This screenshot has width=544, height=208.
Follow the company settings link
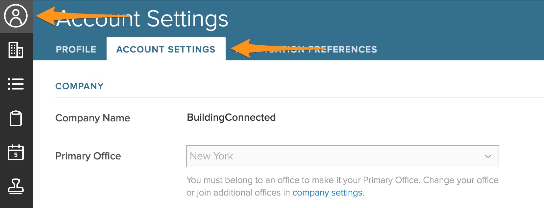pyautogui.click(x=327, y=193)
